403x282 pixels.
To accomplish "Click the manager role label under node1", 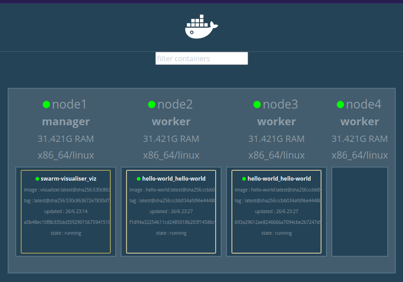I will click(x=66, y=122).
